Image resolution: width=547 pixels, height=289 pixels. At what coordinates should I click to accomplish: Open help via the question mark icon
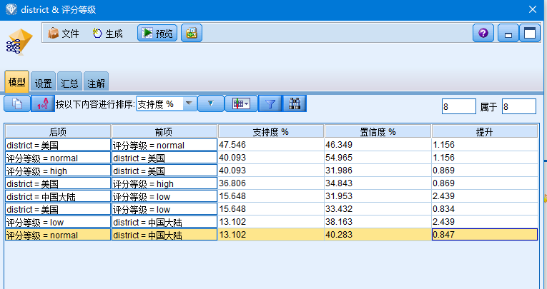(x=483, y=34)
